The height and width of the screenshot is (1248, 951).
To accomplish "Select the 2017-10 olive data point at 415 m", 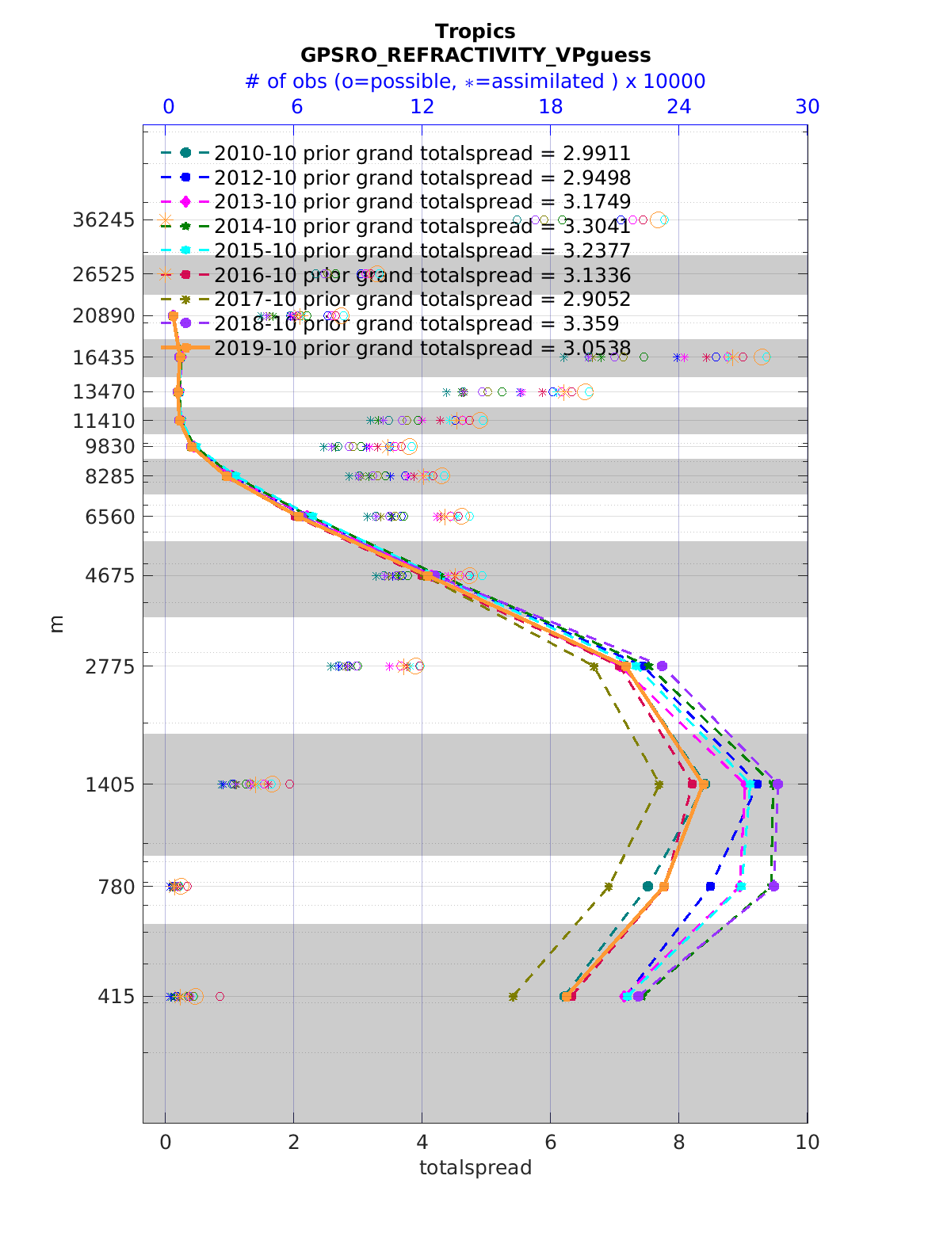I will point(513,996).
